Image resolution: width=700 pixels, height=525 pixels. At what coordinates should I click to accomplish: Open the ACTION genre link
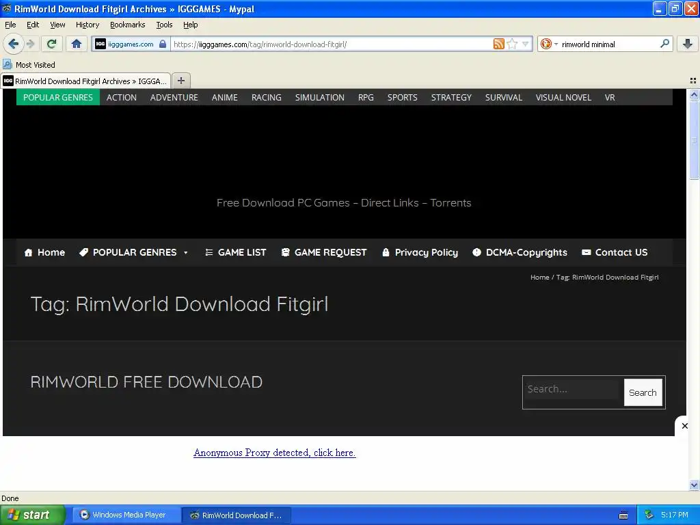pos(122,97)
